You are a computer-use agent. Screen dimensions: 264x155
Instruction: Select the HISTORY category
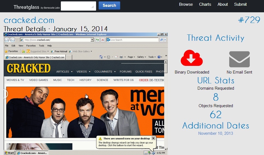click(x=85, y=80)
